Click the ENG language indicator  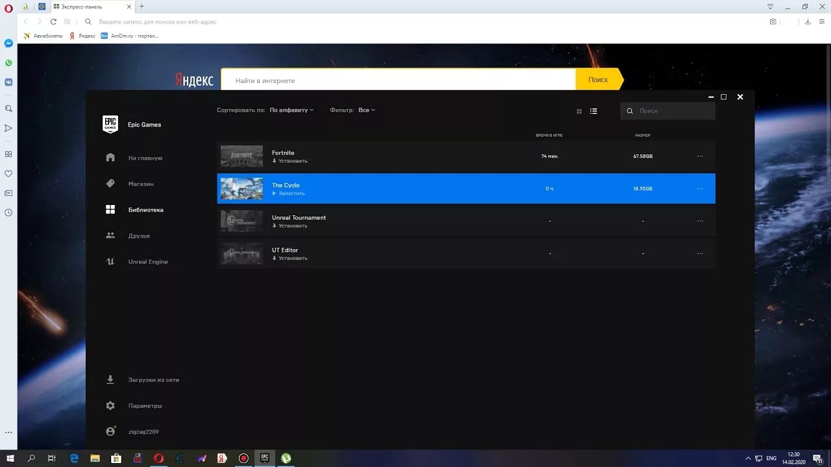click(771, 458)
